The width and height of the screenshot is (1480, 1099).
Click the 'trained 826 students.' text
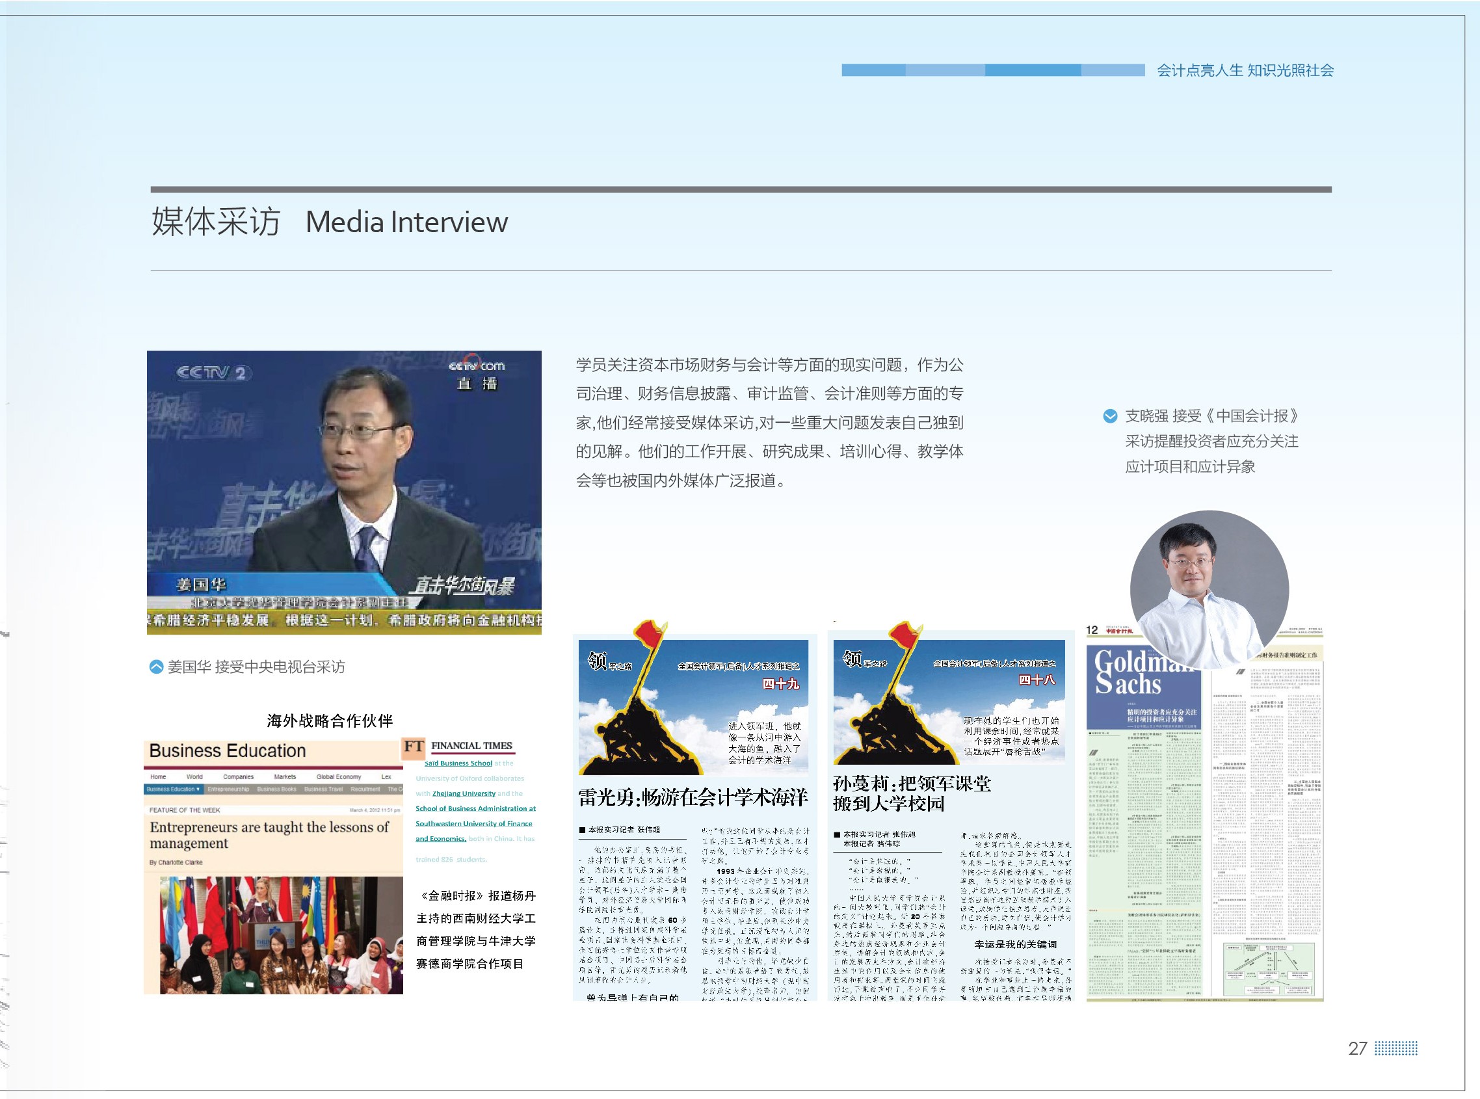pos(451,860)
